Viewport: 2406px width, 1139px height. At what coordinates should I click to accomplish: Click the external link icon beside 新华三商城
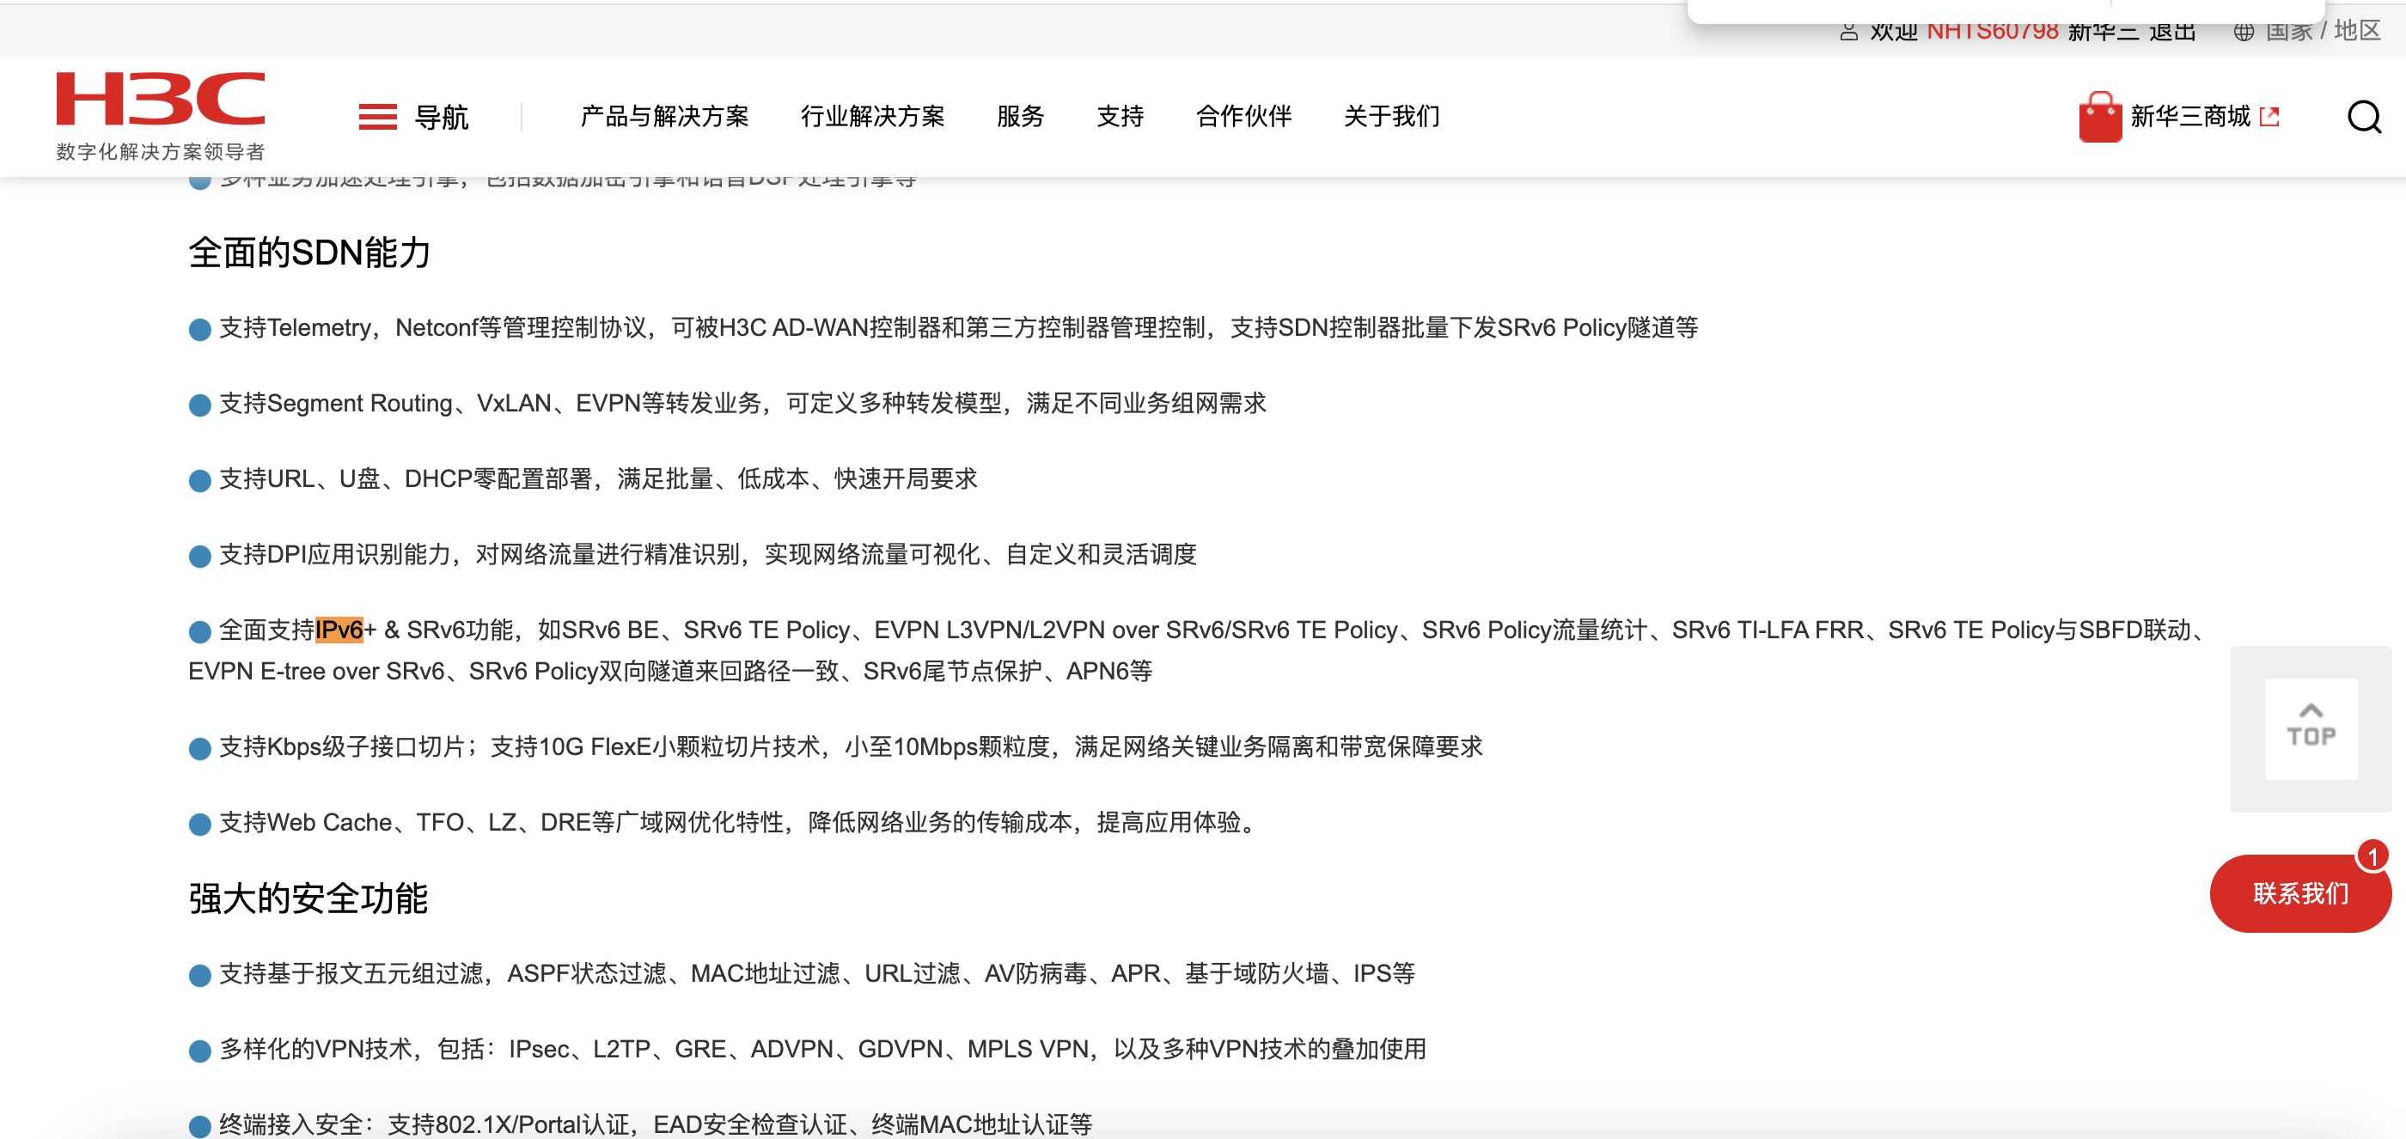pyautogui.click(x=2269, y=118)
